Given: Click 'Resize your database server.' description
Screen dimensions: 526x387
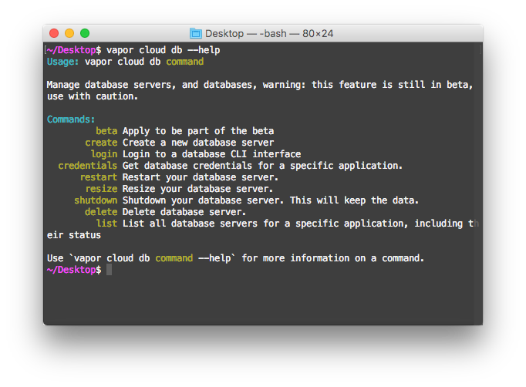Looking at the screenshot, I should (x=197, y=189).
